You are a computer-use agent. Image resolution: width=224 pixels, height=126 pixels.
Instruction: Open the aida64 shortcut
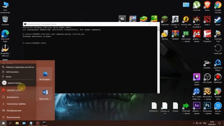pyautogui.click(x=197, y=36)
